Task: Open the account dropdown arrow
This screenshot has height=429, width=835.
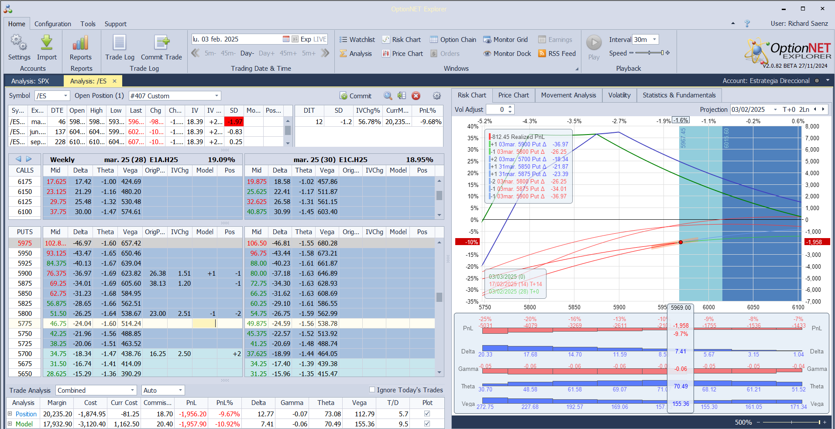Action: click(x=827, y=81)
